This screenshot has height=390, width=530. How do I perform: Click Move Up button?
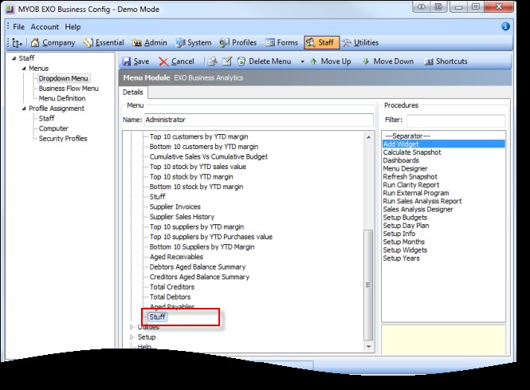(331, 61)
